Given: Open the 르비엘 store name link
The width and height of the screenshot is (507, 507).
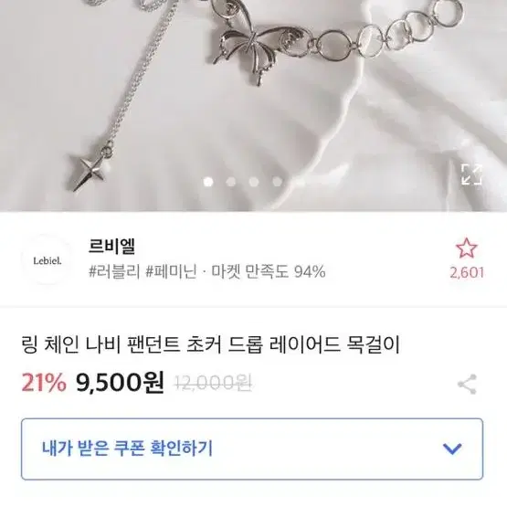Looking at the screenshot, I should [x=111, y=246].
